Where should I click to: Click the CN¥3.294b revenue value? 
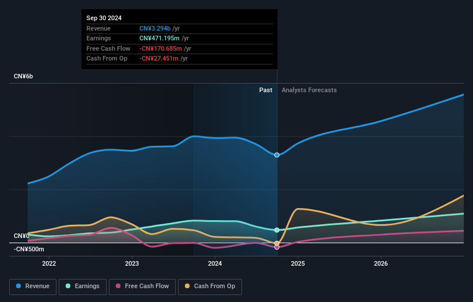(x=155, y=28)
